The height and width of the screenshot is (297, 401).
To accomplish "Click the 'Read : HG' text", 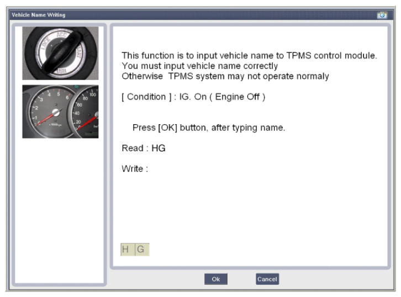I will click(144, 148).
